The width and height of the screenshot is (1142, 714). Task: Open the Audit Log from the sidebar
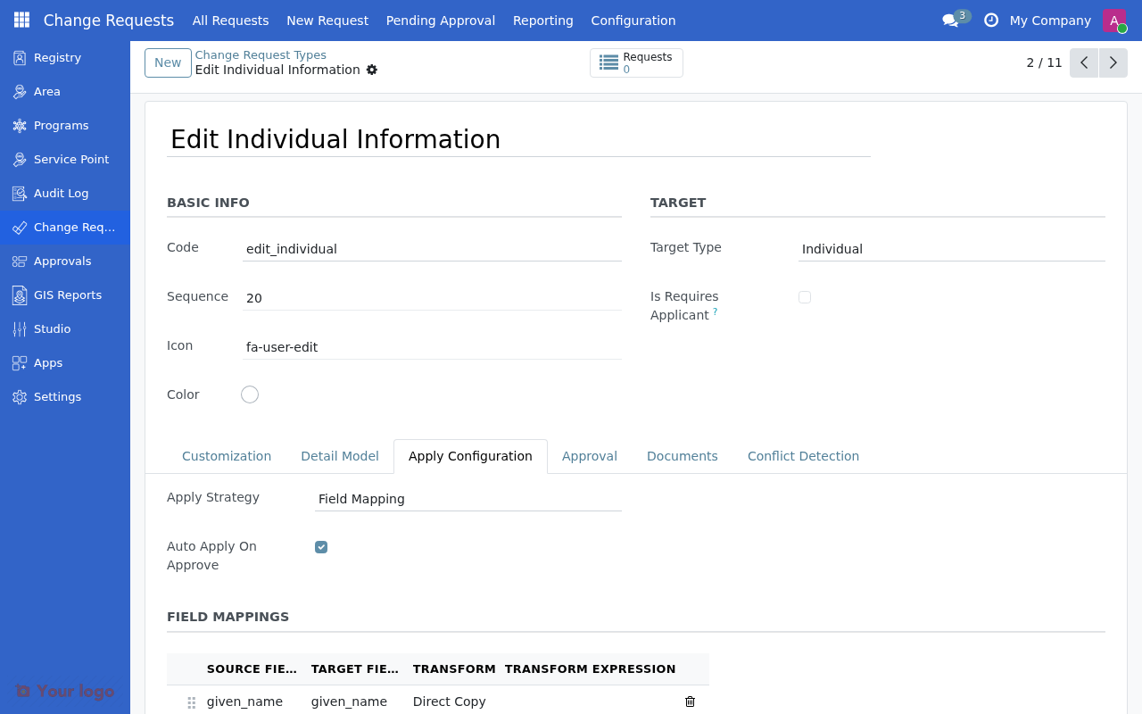(61, 193)
